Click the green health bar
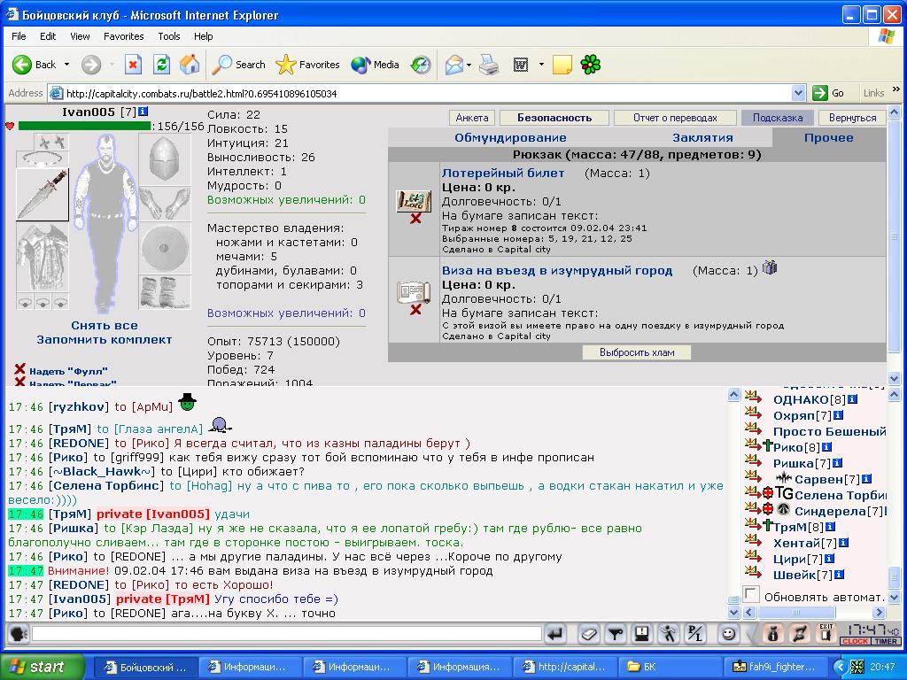 coord(84,126)
